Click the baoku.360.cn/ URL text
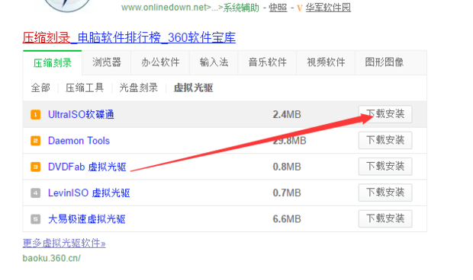The image size is (473, 280). point(52,258)
